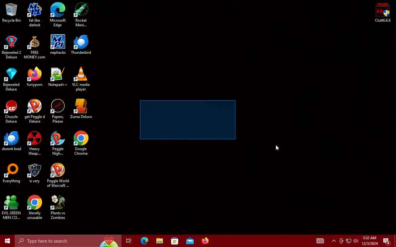Show hidden system tray icons
This screenshot has height=247, width=396.
(334, 241)
